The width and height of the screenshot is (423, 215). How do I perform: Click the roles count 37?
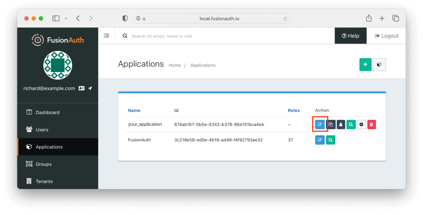290,140
